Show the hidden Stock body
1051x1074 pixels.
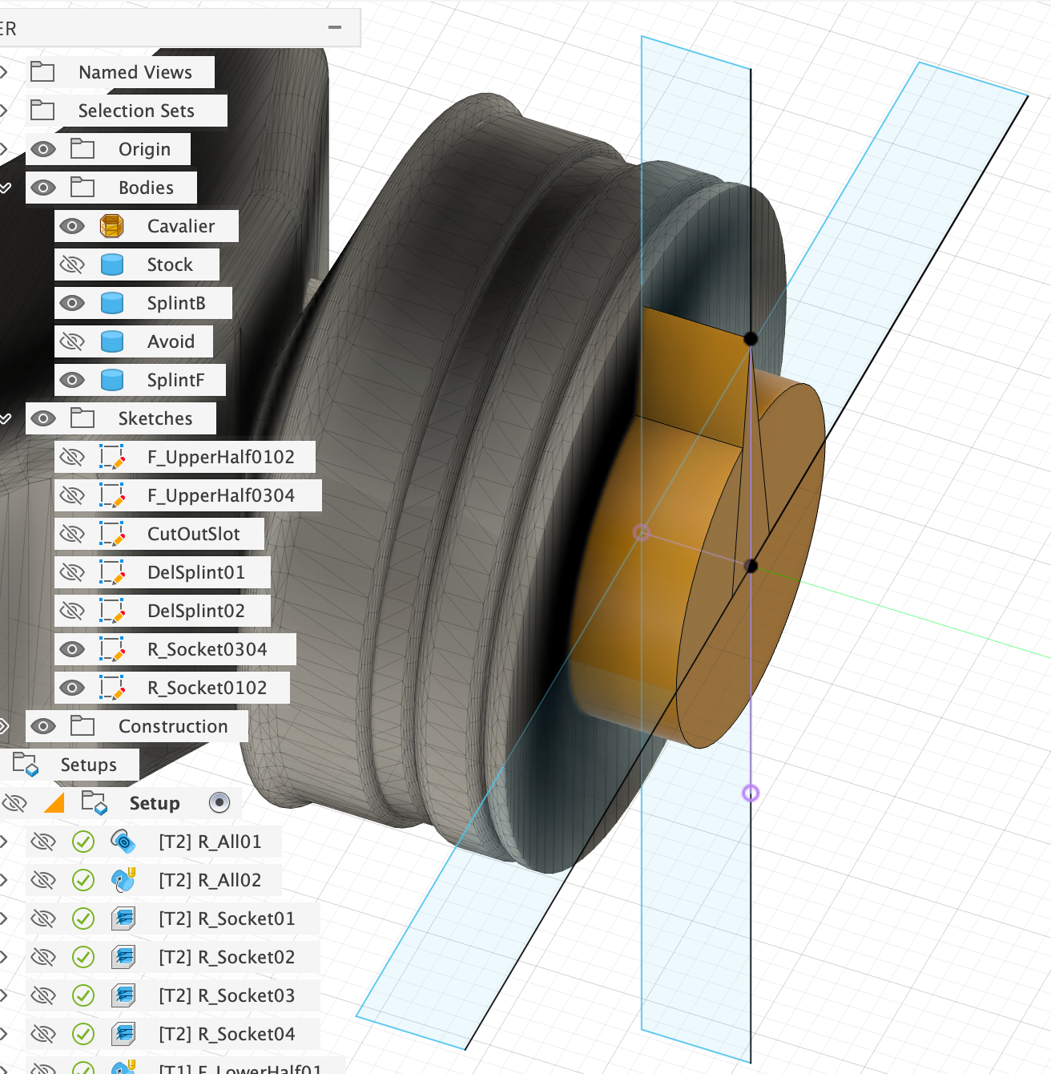coord(72,264)
